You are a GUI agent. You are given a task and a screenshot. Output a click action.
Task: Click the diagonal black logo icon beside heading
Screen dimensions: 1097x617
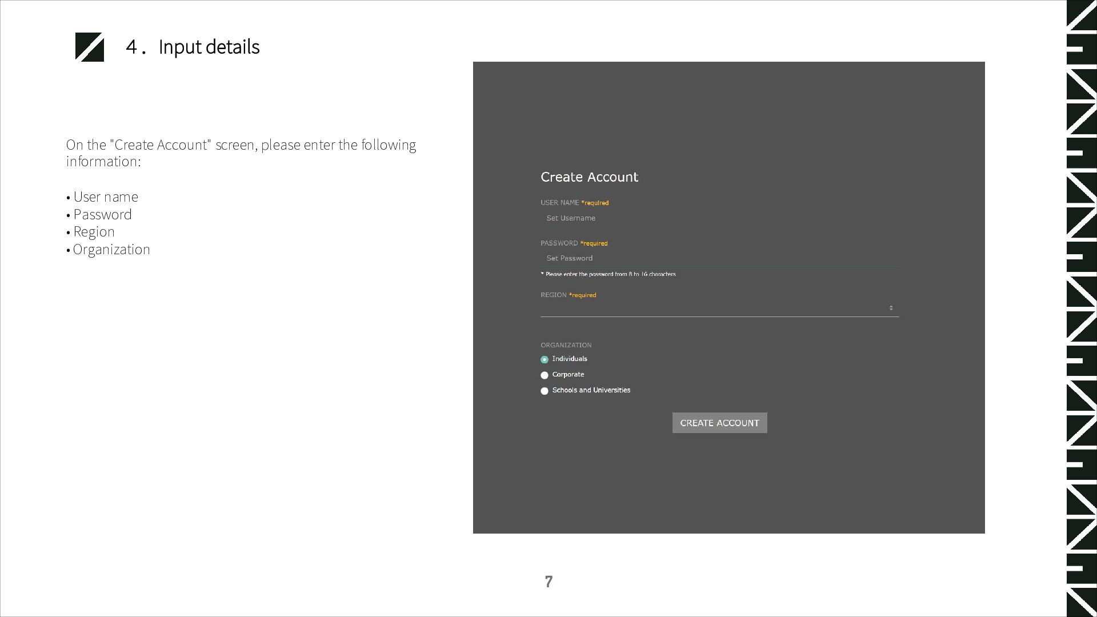(90, 47)
